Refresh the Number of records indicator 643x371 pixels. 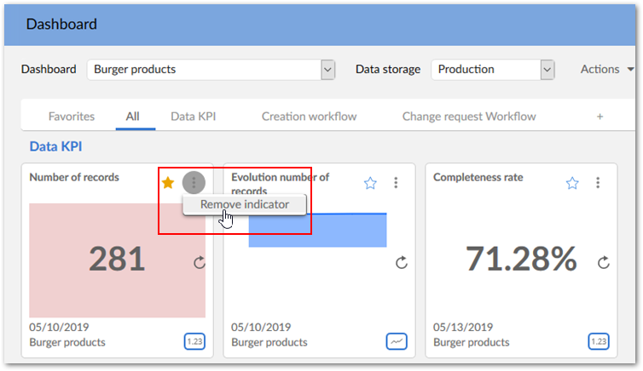click(200, 262)
